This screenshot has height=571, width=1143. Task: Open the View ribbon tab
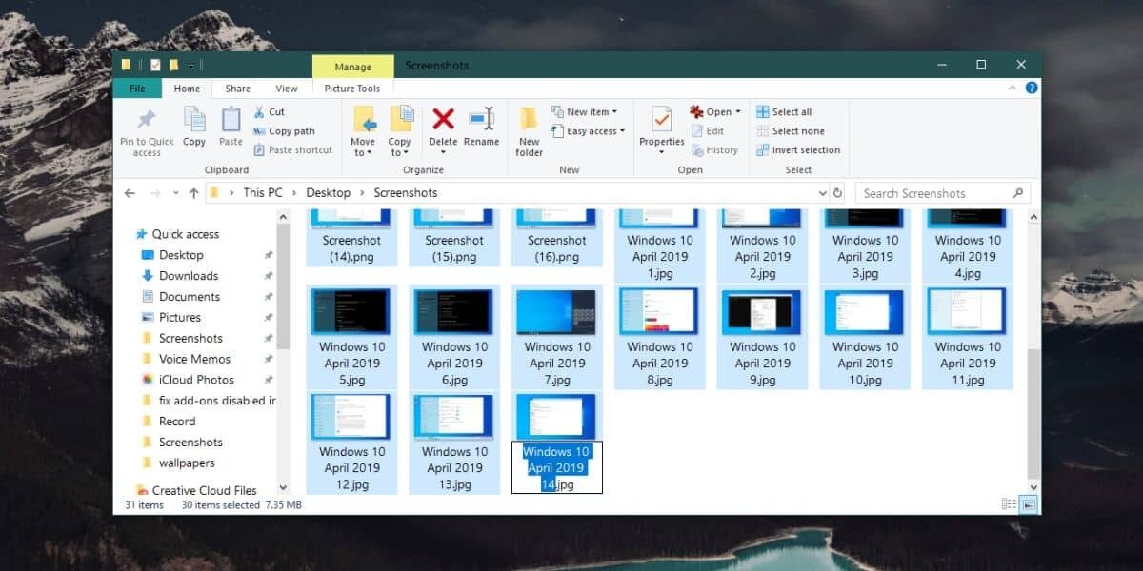(x=286, y=89)
